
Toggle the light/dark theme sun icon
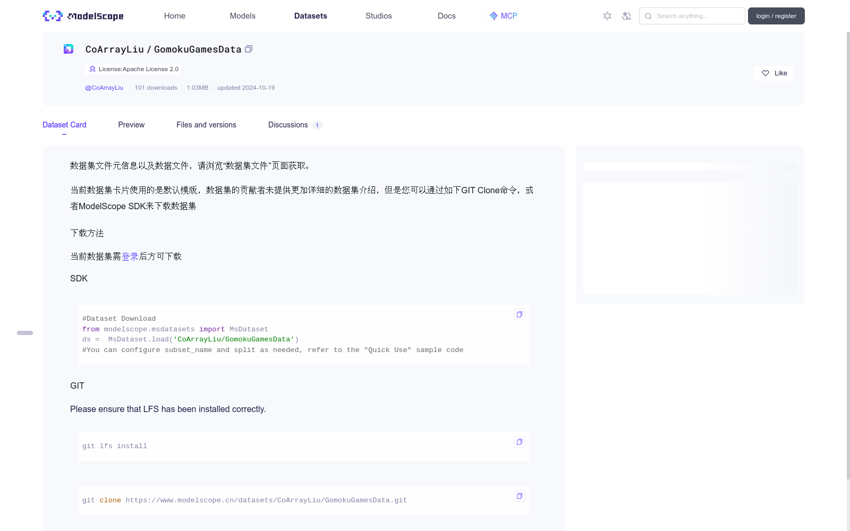click(607, 16)
